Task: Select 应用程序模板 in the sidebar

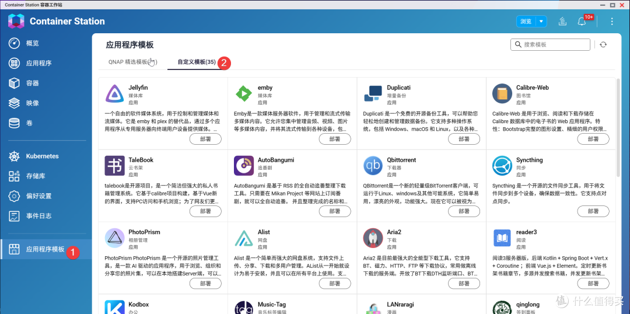Action: pyautogui.click(x=45, y=249)
